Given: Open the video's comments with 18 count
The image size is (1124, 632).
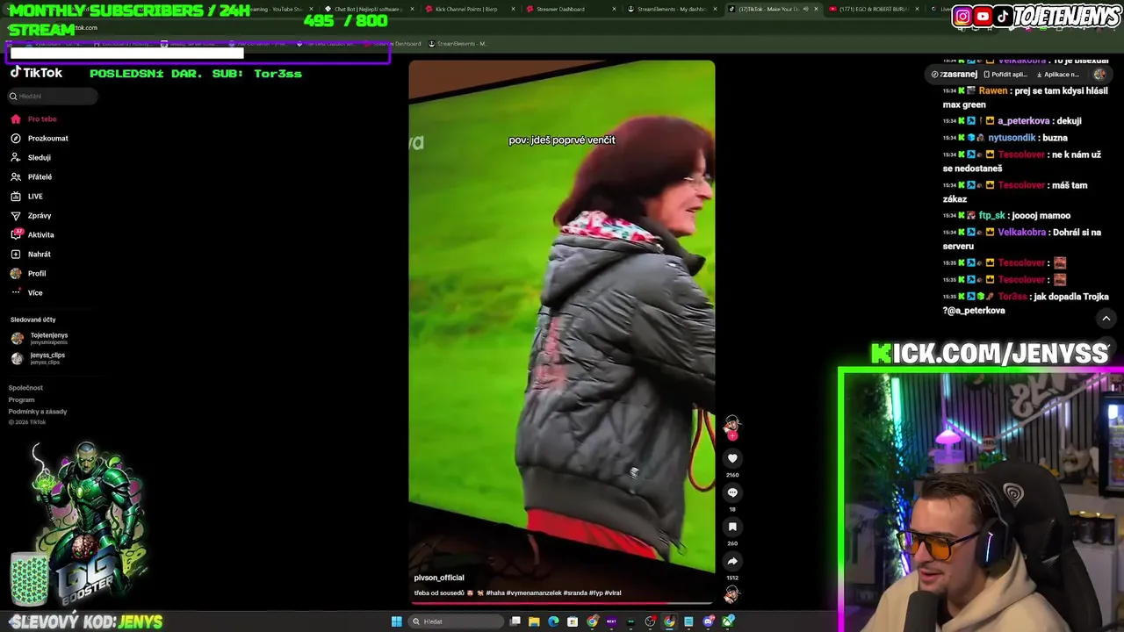Looking at the screenshot, I should [732, 492].
